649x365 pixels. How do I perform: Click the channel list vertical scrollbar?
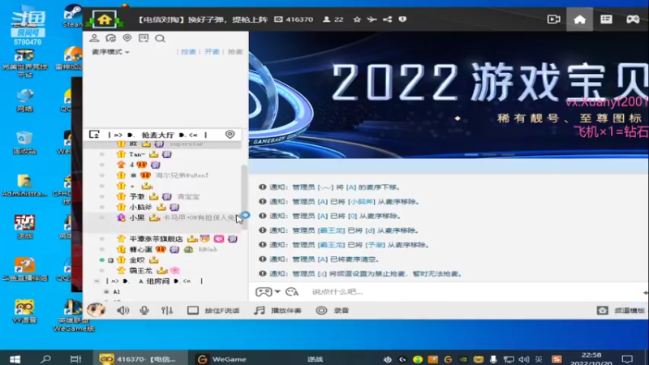click(244, 197)
